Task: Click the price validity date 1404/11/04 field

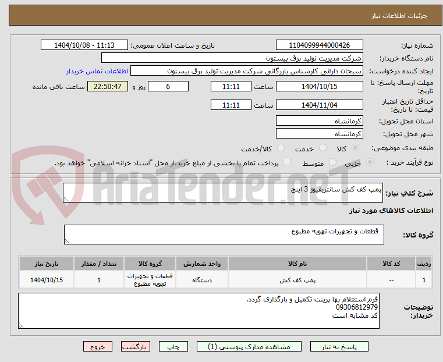Action: 319,105
